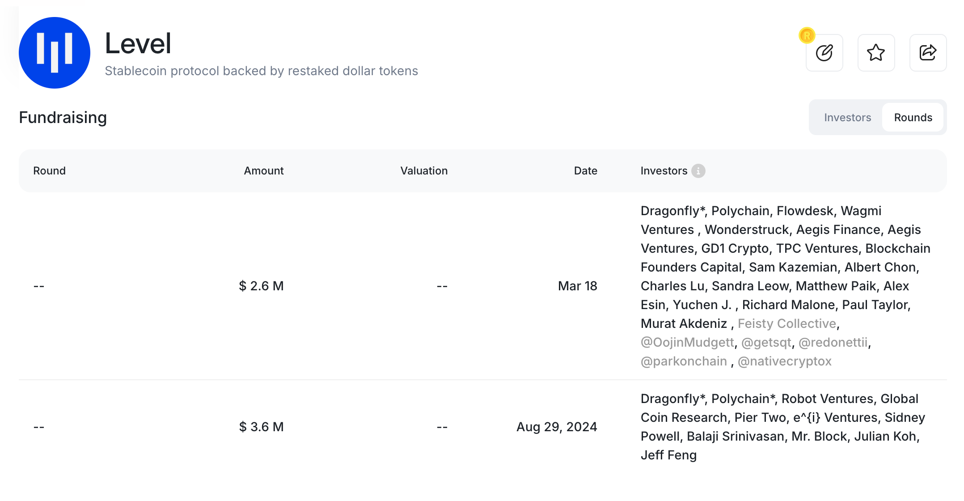Select the Mar 18 funding round row
This screenshot has height=501, width=964.
click(482, 286)
